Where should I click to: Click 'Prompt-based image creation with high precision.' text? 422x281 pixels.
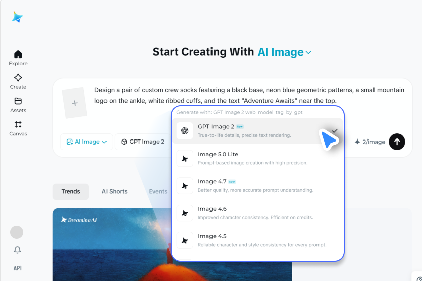(x=252, y=163)
